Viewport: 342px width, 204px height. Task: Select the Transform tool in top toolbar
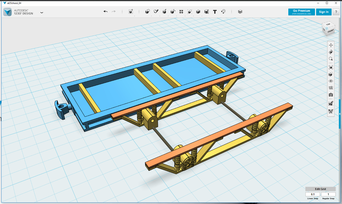131,12
